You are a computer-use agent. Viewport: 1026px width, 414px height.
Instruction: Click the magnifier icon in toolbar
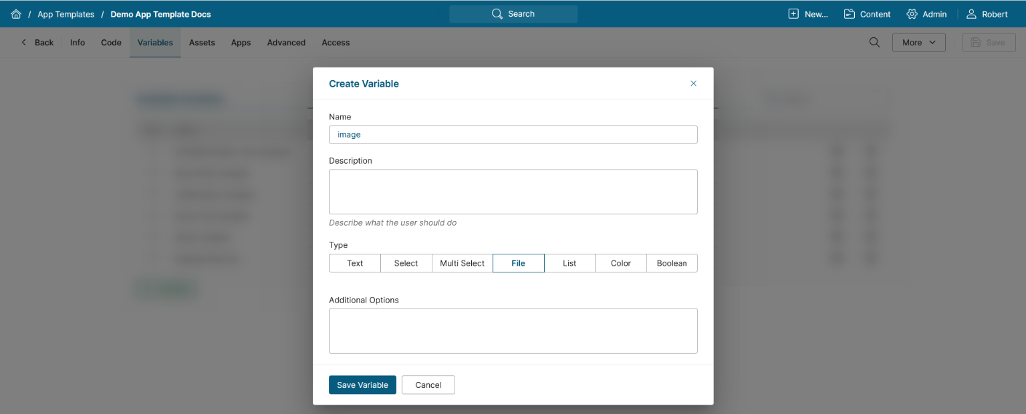(874, 43)
